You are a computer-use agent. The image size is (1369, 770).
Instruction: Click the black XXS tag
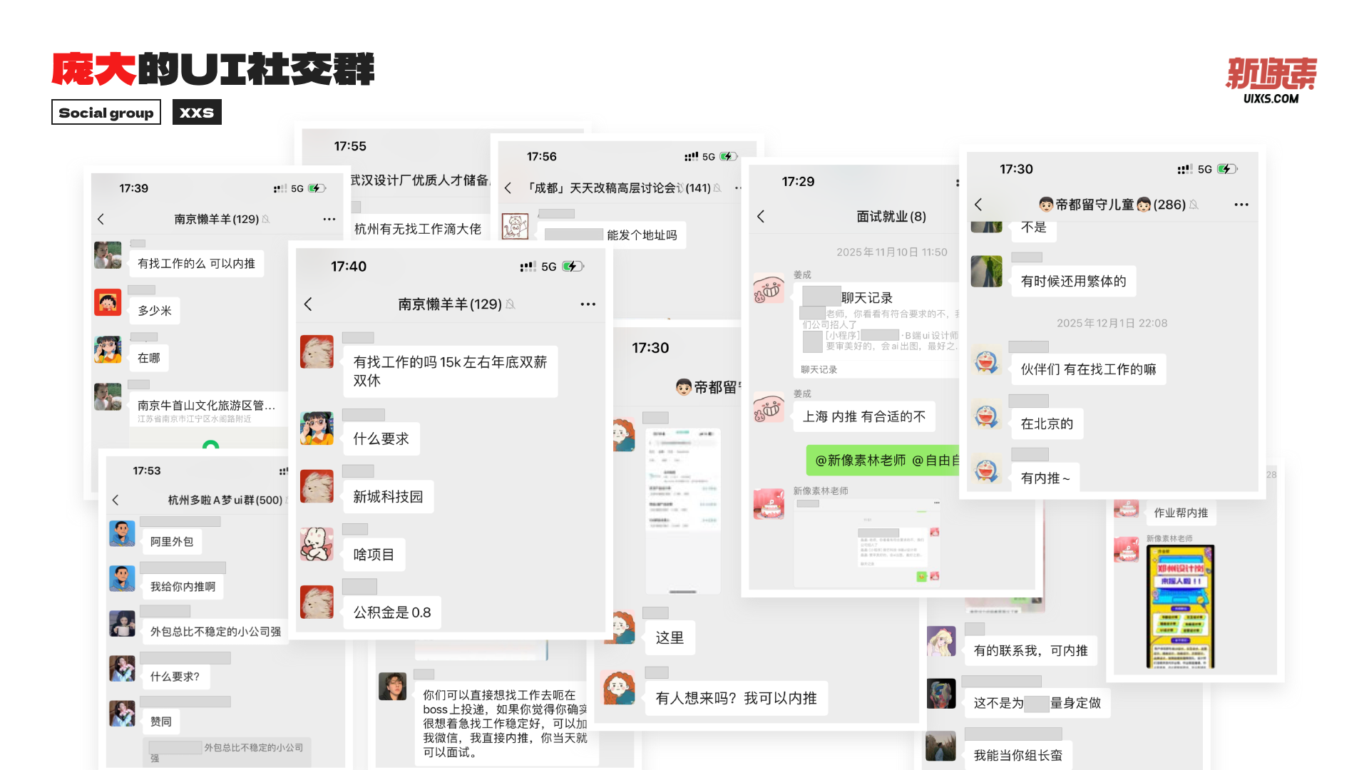pyautogui.click(x=197, y=113)
